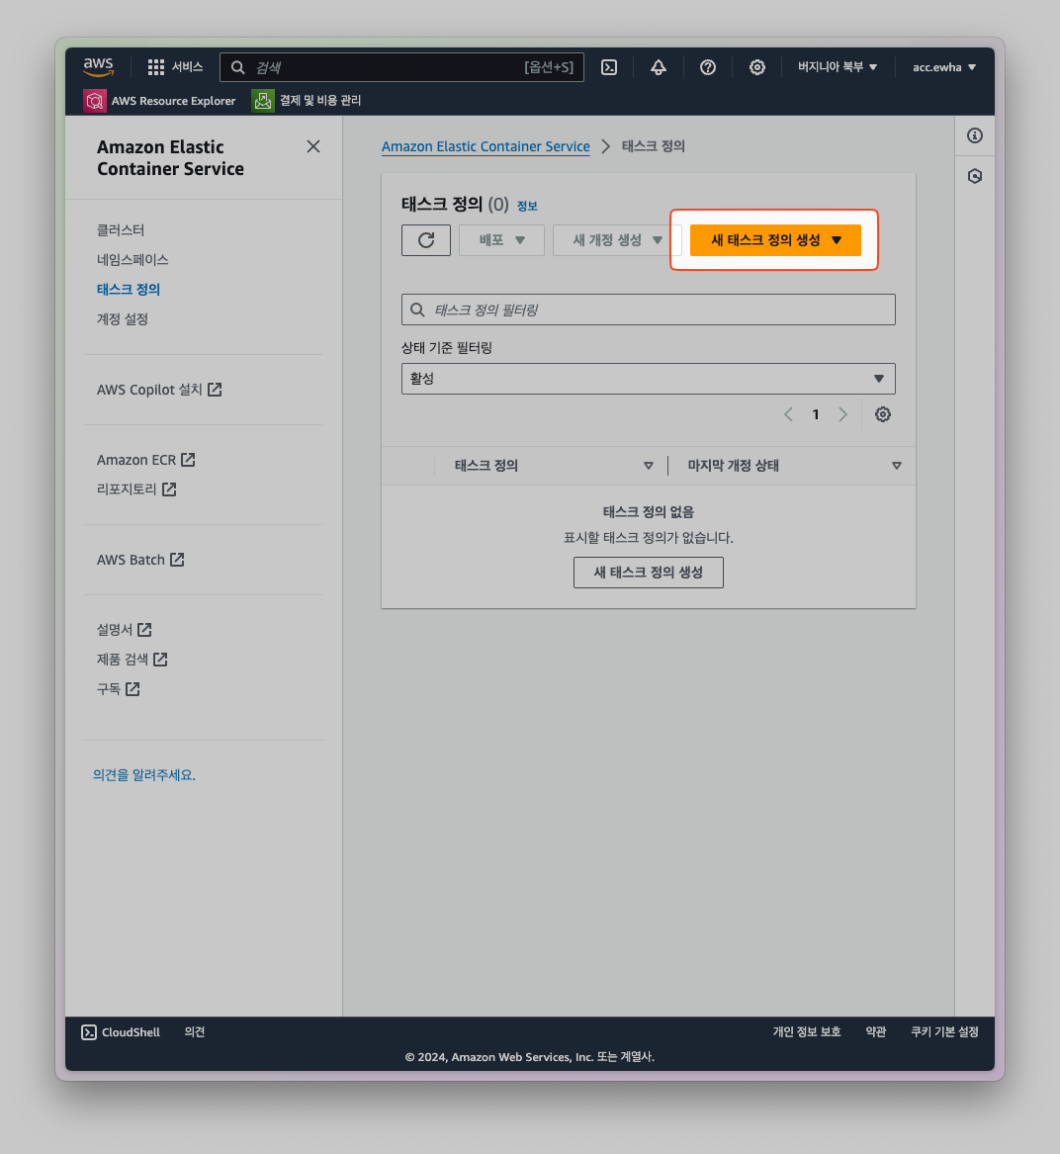Image resolution: width=1060 pixels, height=1154 pixels.
Task: Open AWS Resource Explorer shortcut
Action: [160, 101]
